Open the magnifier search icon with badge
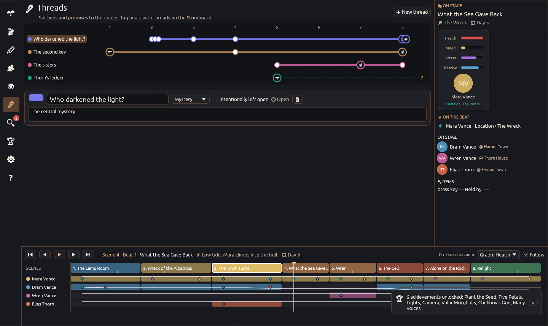Image resolution: width=548 pixels, height=326 pixels. click(x=11, y=123)
